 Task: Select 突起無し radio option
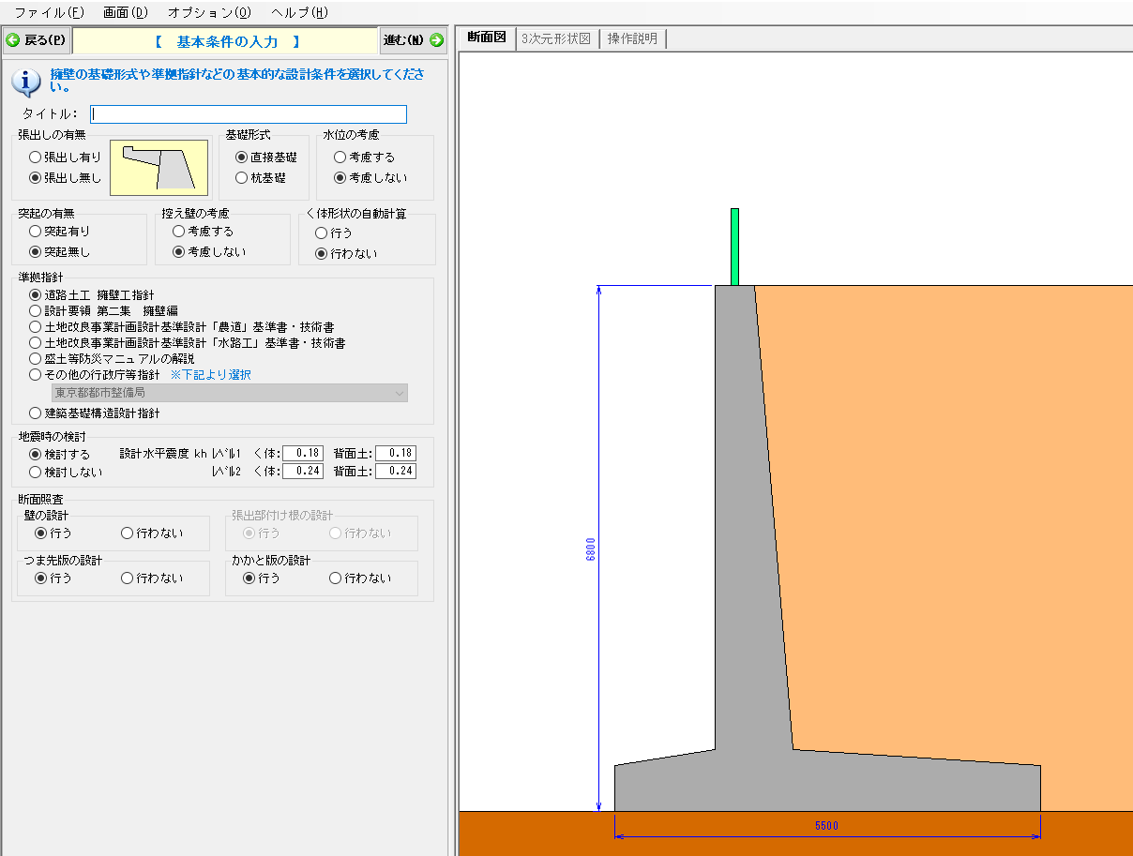point(59,252)
